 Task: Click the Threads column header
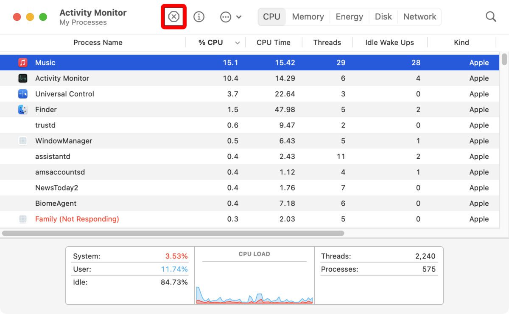tap(327, 42)
